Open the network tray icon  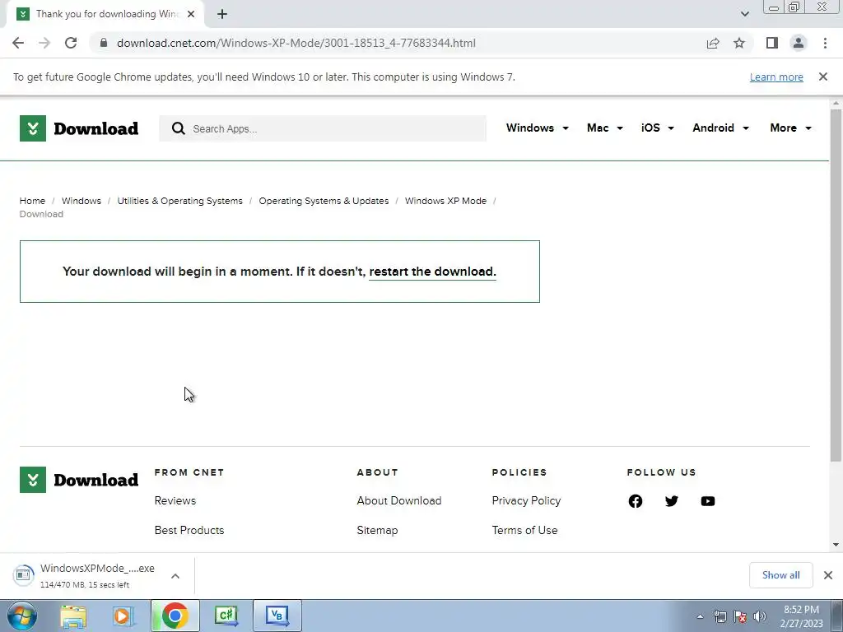(720, 616)
